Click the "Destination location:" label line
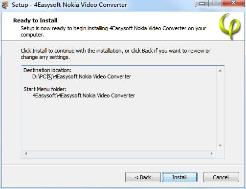Image resolution: width=246 pixels, height=189 pixels. pyautogui.click(x=47, y=70)
